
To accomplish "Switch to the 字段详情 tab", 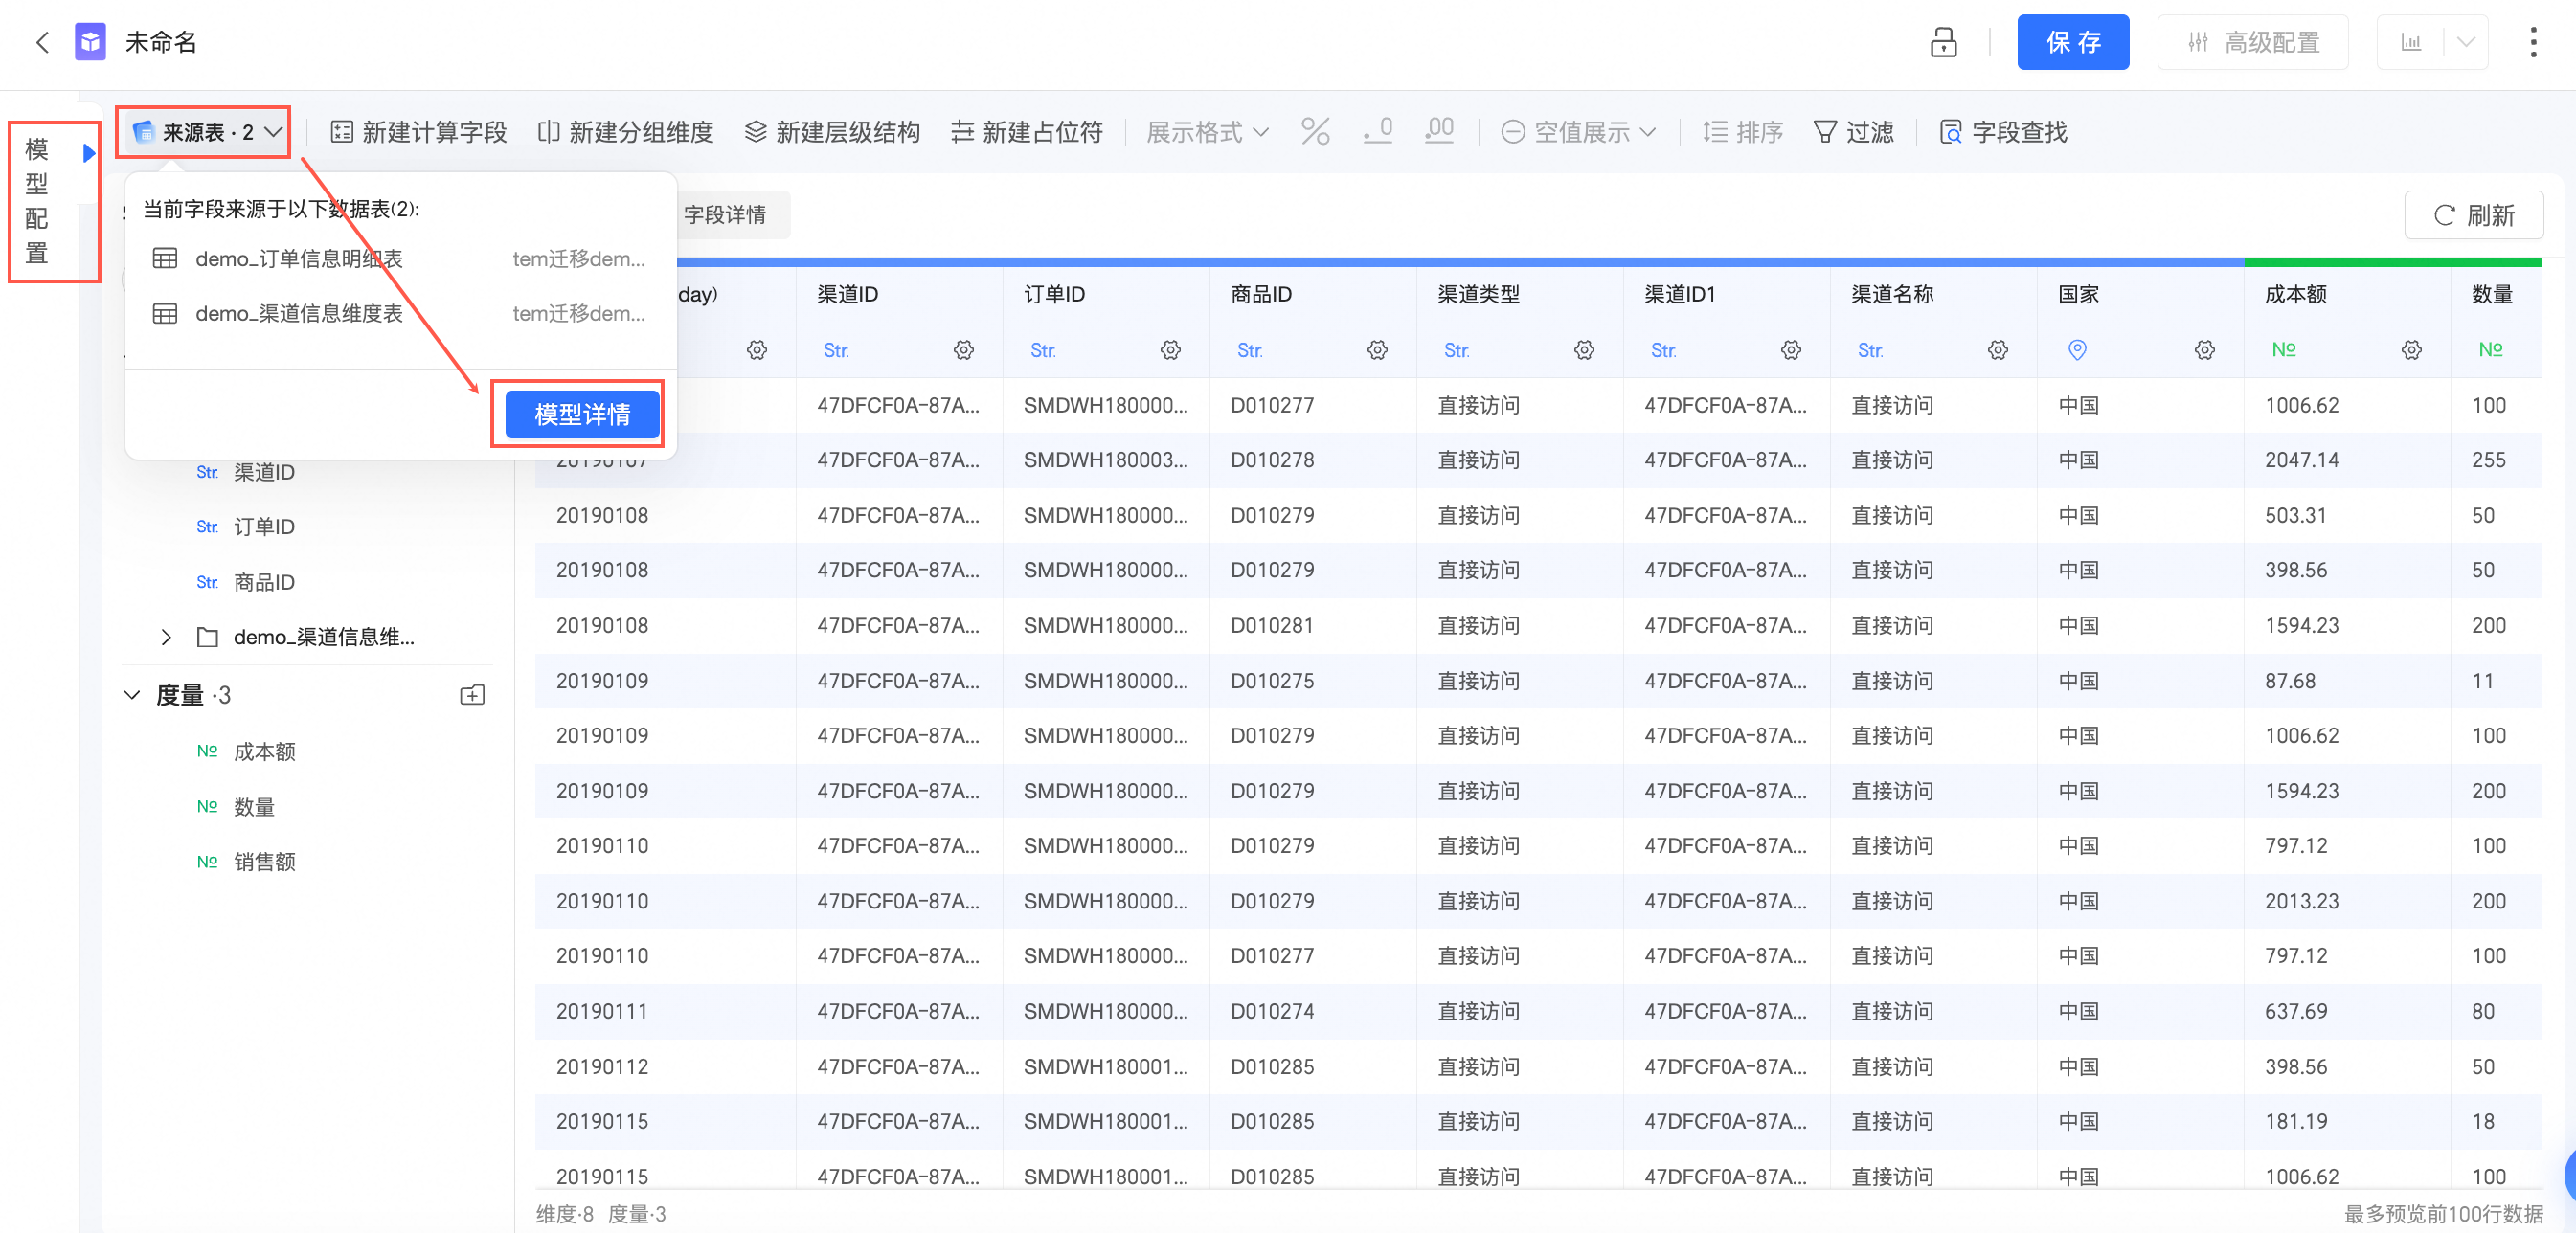I will coord(725,215).
